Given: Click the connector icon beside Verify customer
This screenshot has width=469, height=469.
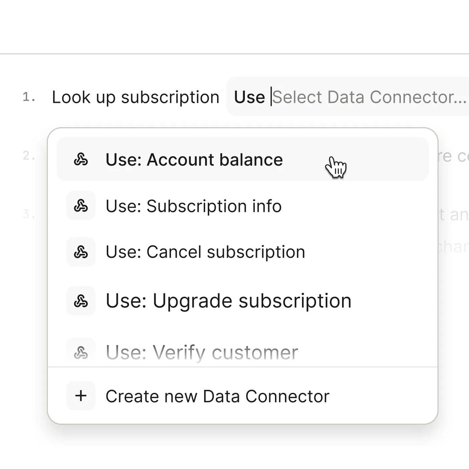Looking at the screenshot, I should point(81,352).
